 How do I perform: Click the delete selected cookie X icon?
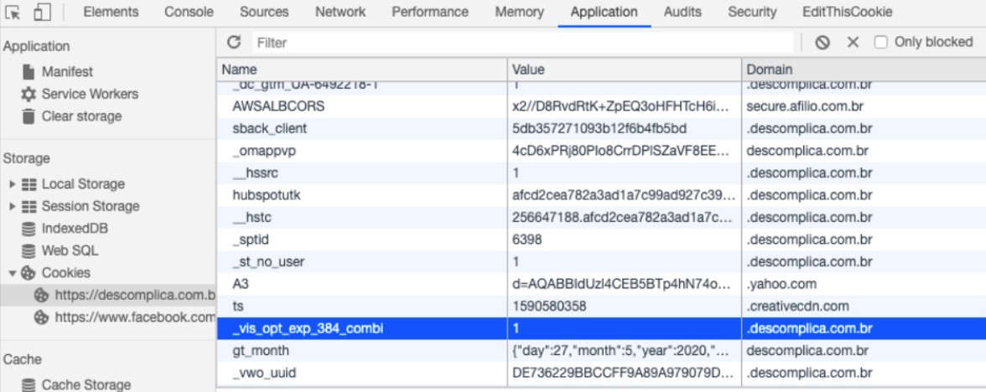(x=853, y=42)
